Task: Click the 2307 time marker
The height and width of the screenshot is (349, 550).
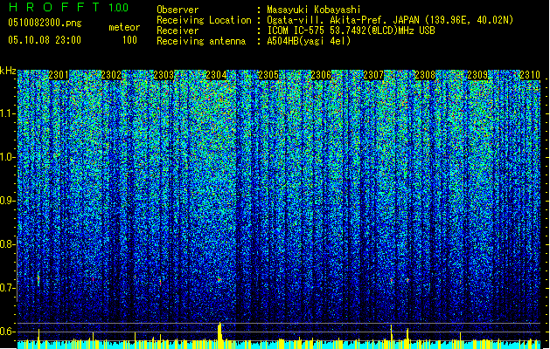Action: (x=373, y=75)
